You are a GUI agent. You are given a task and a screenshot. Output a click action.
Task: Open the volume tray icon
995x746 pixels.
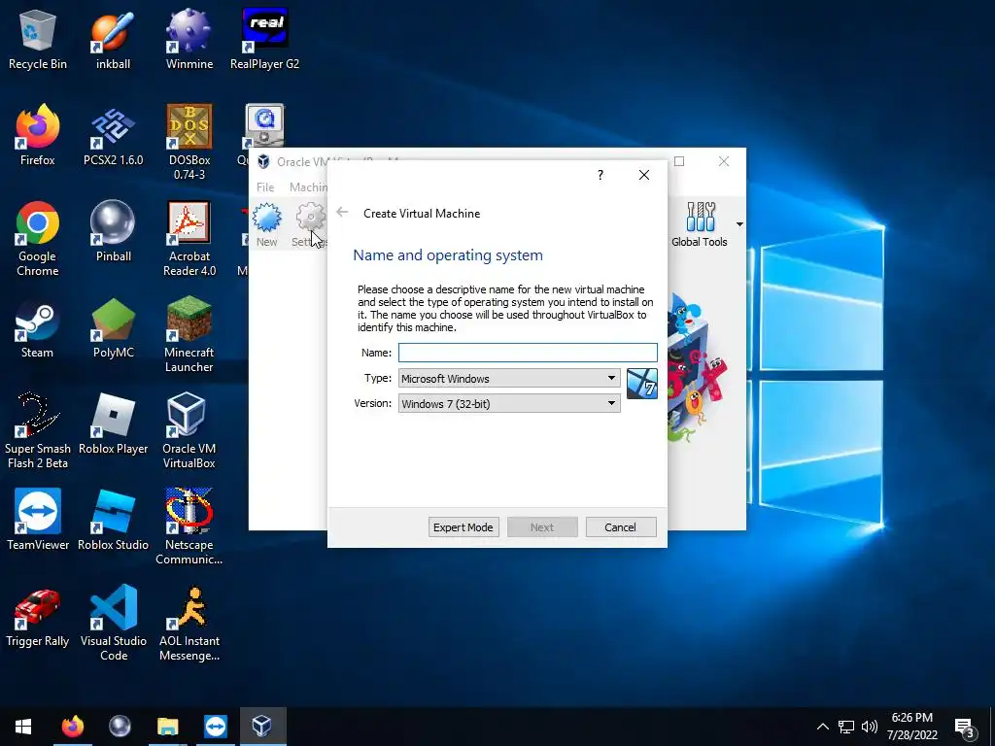pyautogui.click(x=870, y=727)
